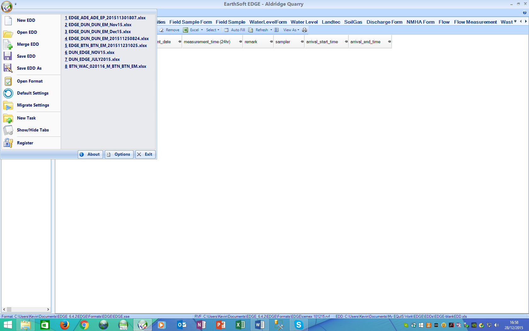Select New EDD menu item
Screen dimensions: 529x331
tap(31, 20)
